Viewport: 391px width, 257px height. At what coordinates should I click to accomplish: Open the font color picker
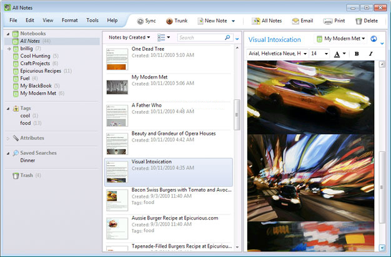[x=339, y=54]
